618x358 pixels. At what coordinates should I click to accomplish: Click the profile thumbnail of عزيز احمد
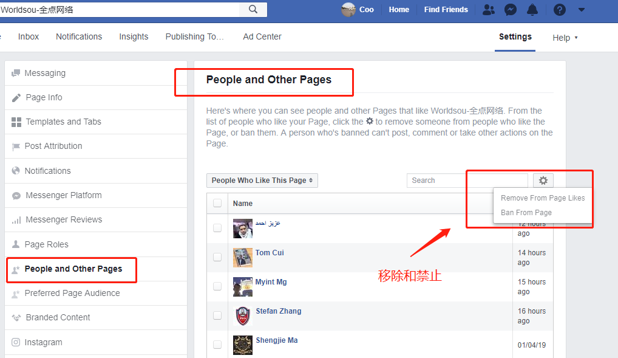(243, 229)
